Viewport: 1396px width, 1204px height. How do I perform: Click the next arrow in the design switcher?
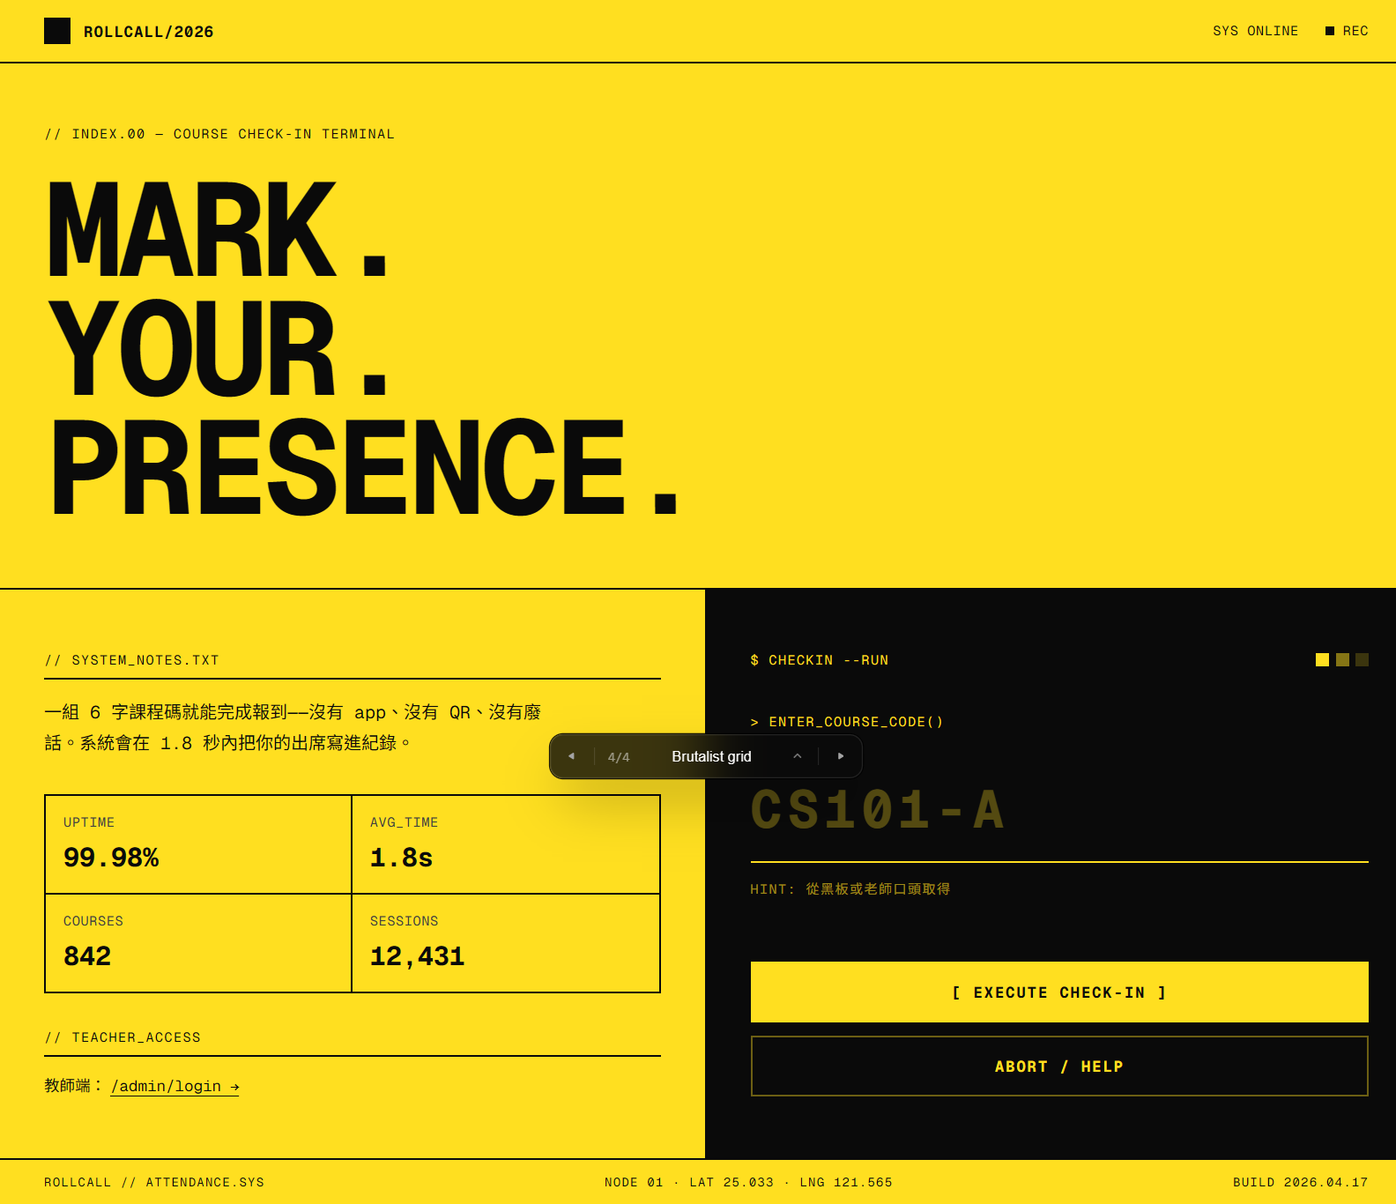coord(841,756)
